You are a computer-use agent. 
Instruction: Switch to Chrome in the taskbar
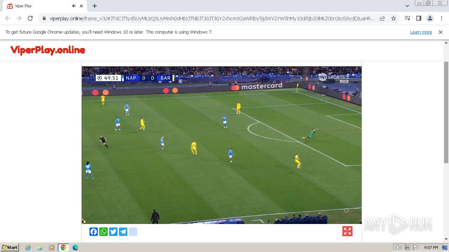[x=63, y=247]
